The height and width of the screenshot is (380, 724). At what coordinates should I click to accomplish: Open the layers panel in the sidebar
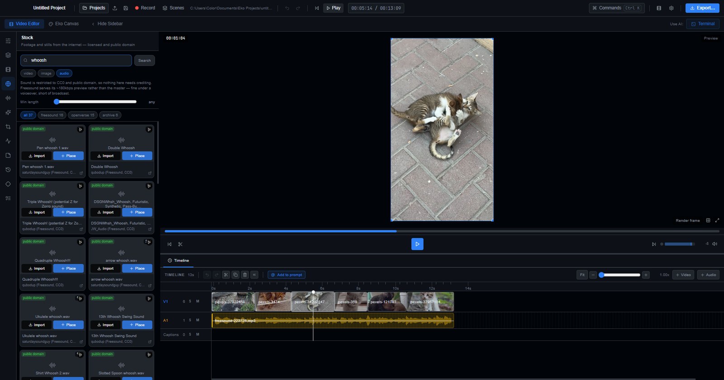[x=8, y=55]
